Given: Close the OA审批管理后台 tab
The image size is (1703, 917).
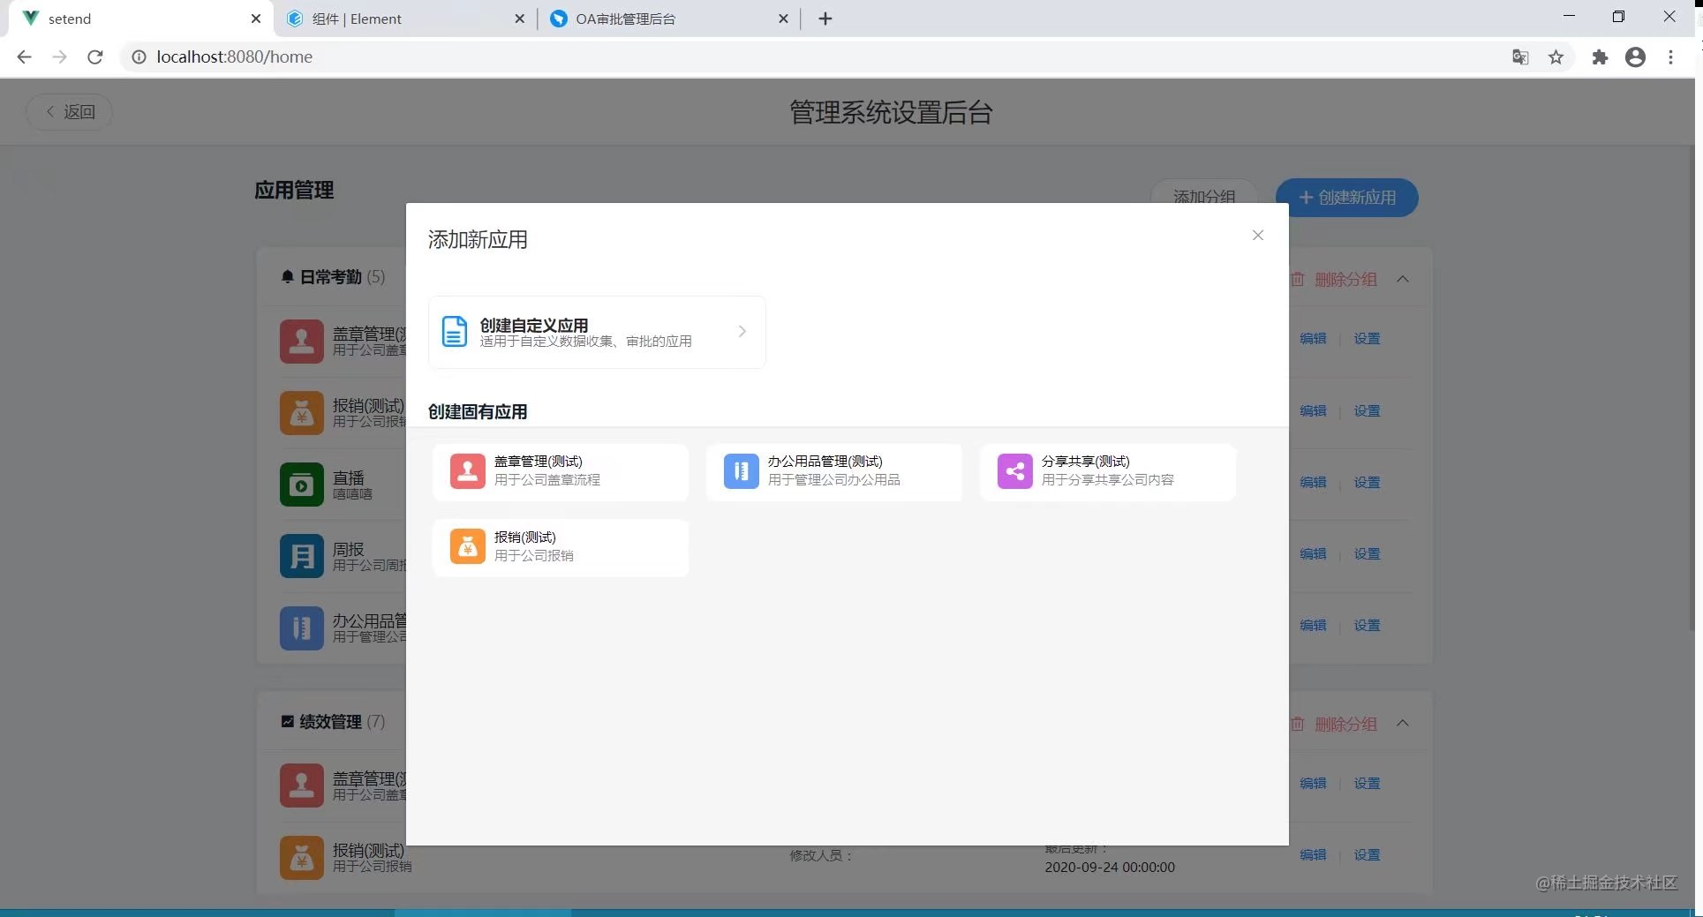Looking at the screenshot, I should point(783,19).
